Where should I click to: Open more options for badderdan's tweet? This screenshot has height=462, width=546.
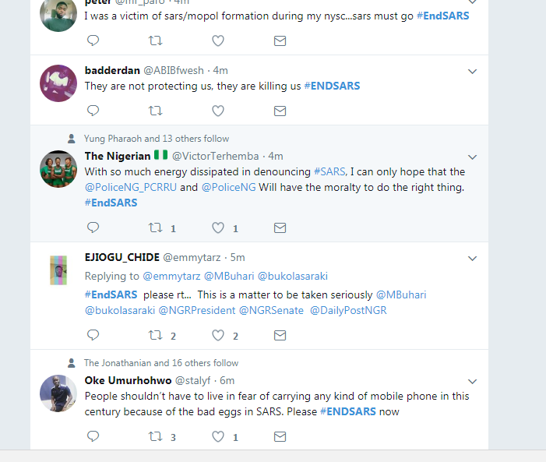click(472, 71)
